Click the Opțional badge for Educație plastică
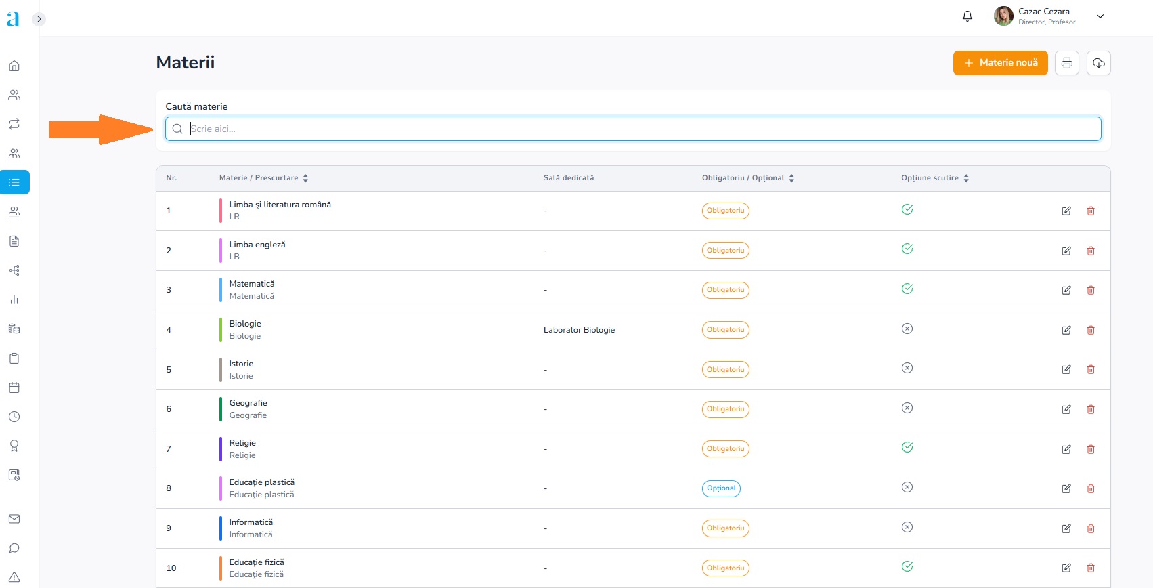Image resolution: width=1153 pixels, height=588 pixels. (x=721, y=488)
